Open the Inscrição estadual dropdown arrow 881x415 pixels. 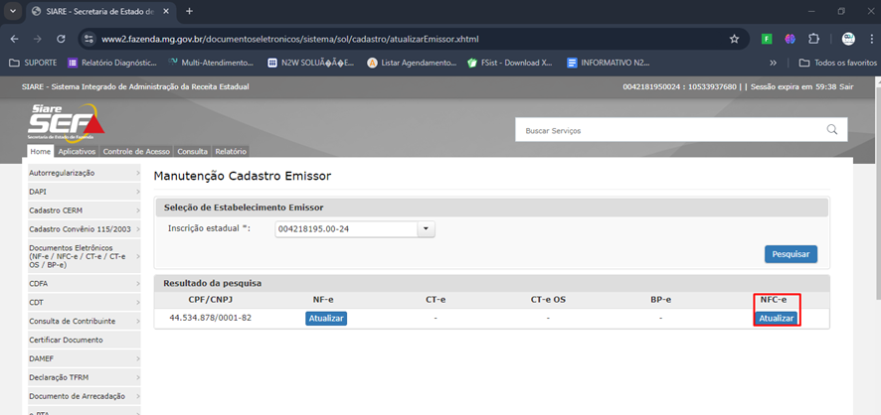point(426,228)
